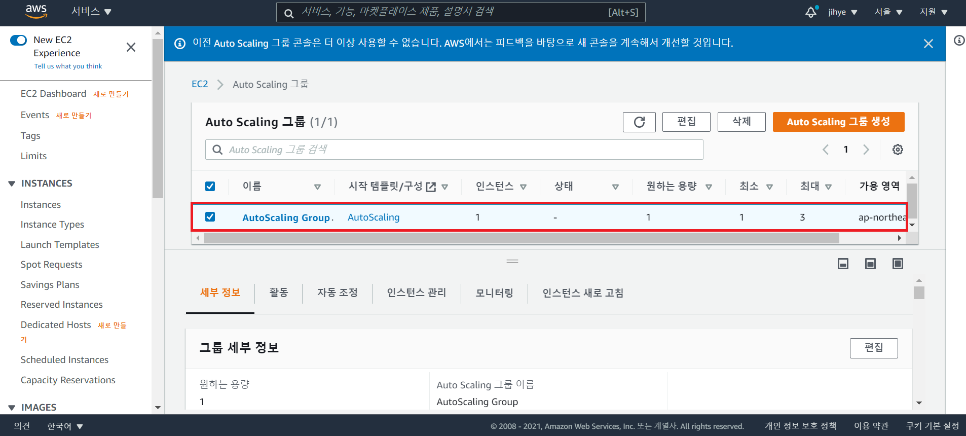
Task: Open the 서비스 dropdown menu
Action: pyautogui.click(x=91, y=12)
